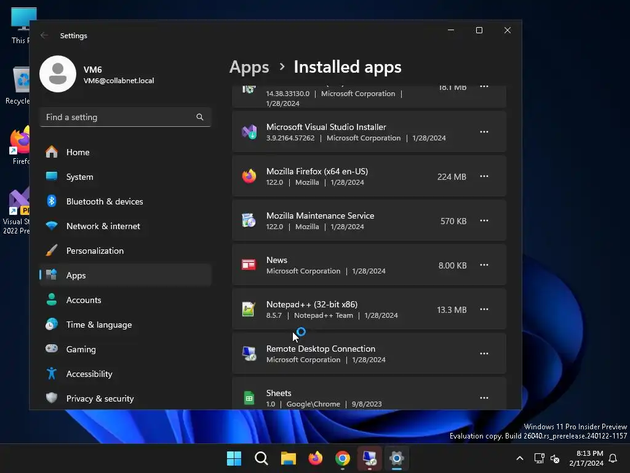Launch Firefox from the taskbar

[316, 458]
